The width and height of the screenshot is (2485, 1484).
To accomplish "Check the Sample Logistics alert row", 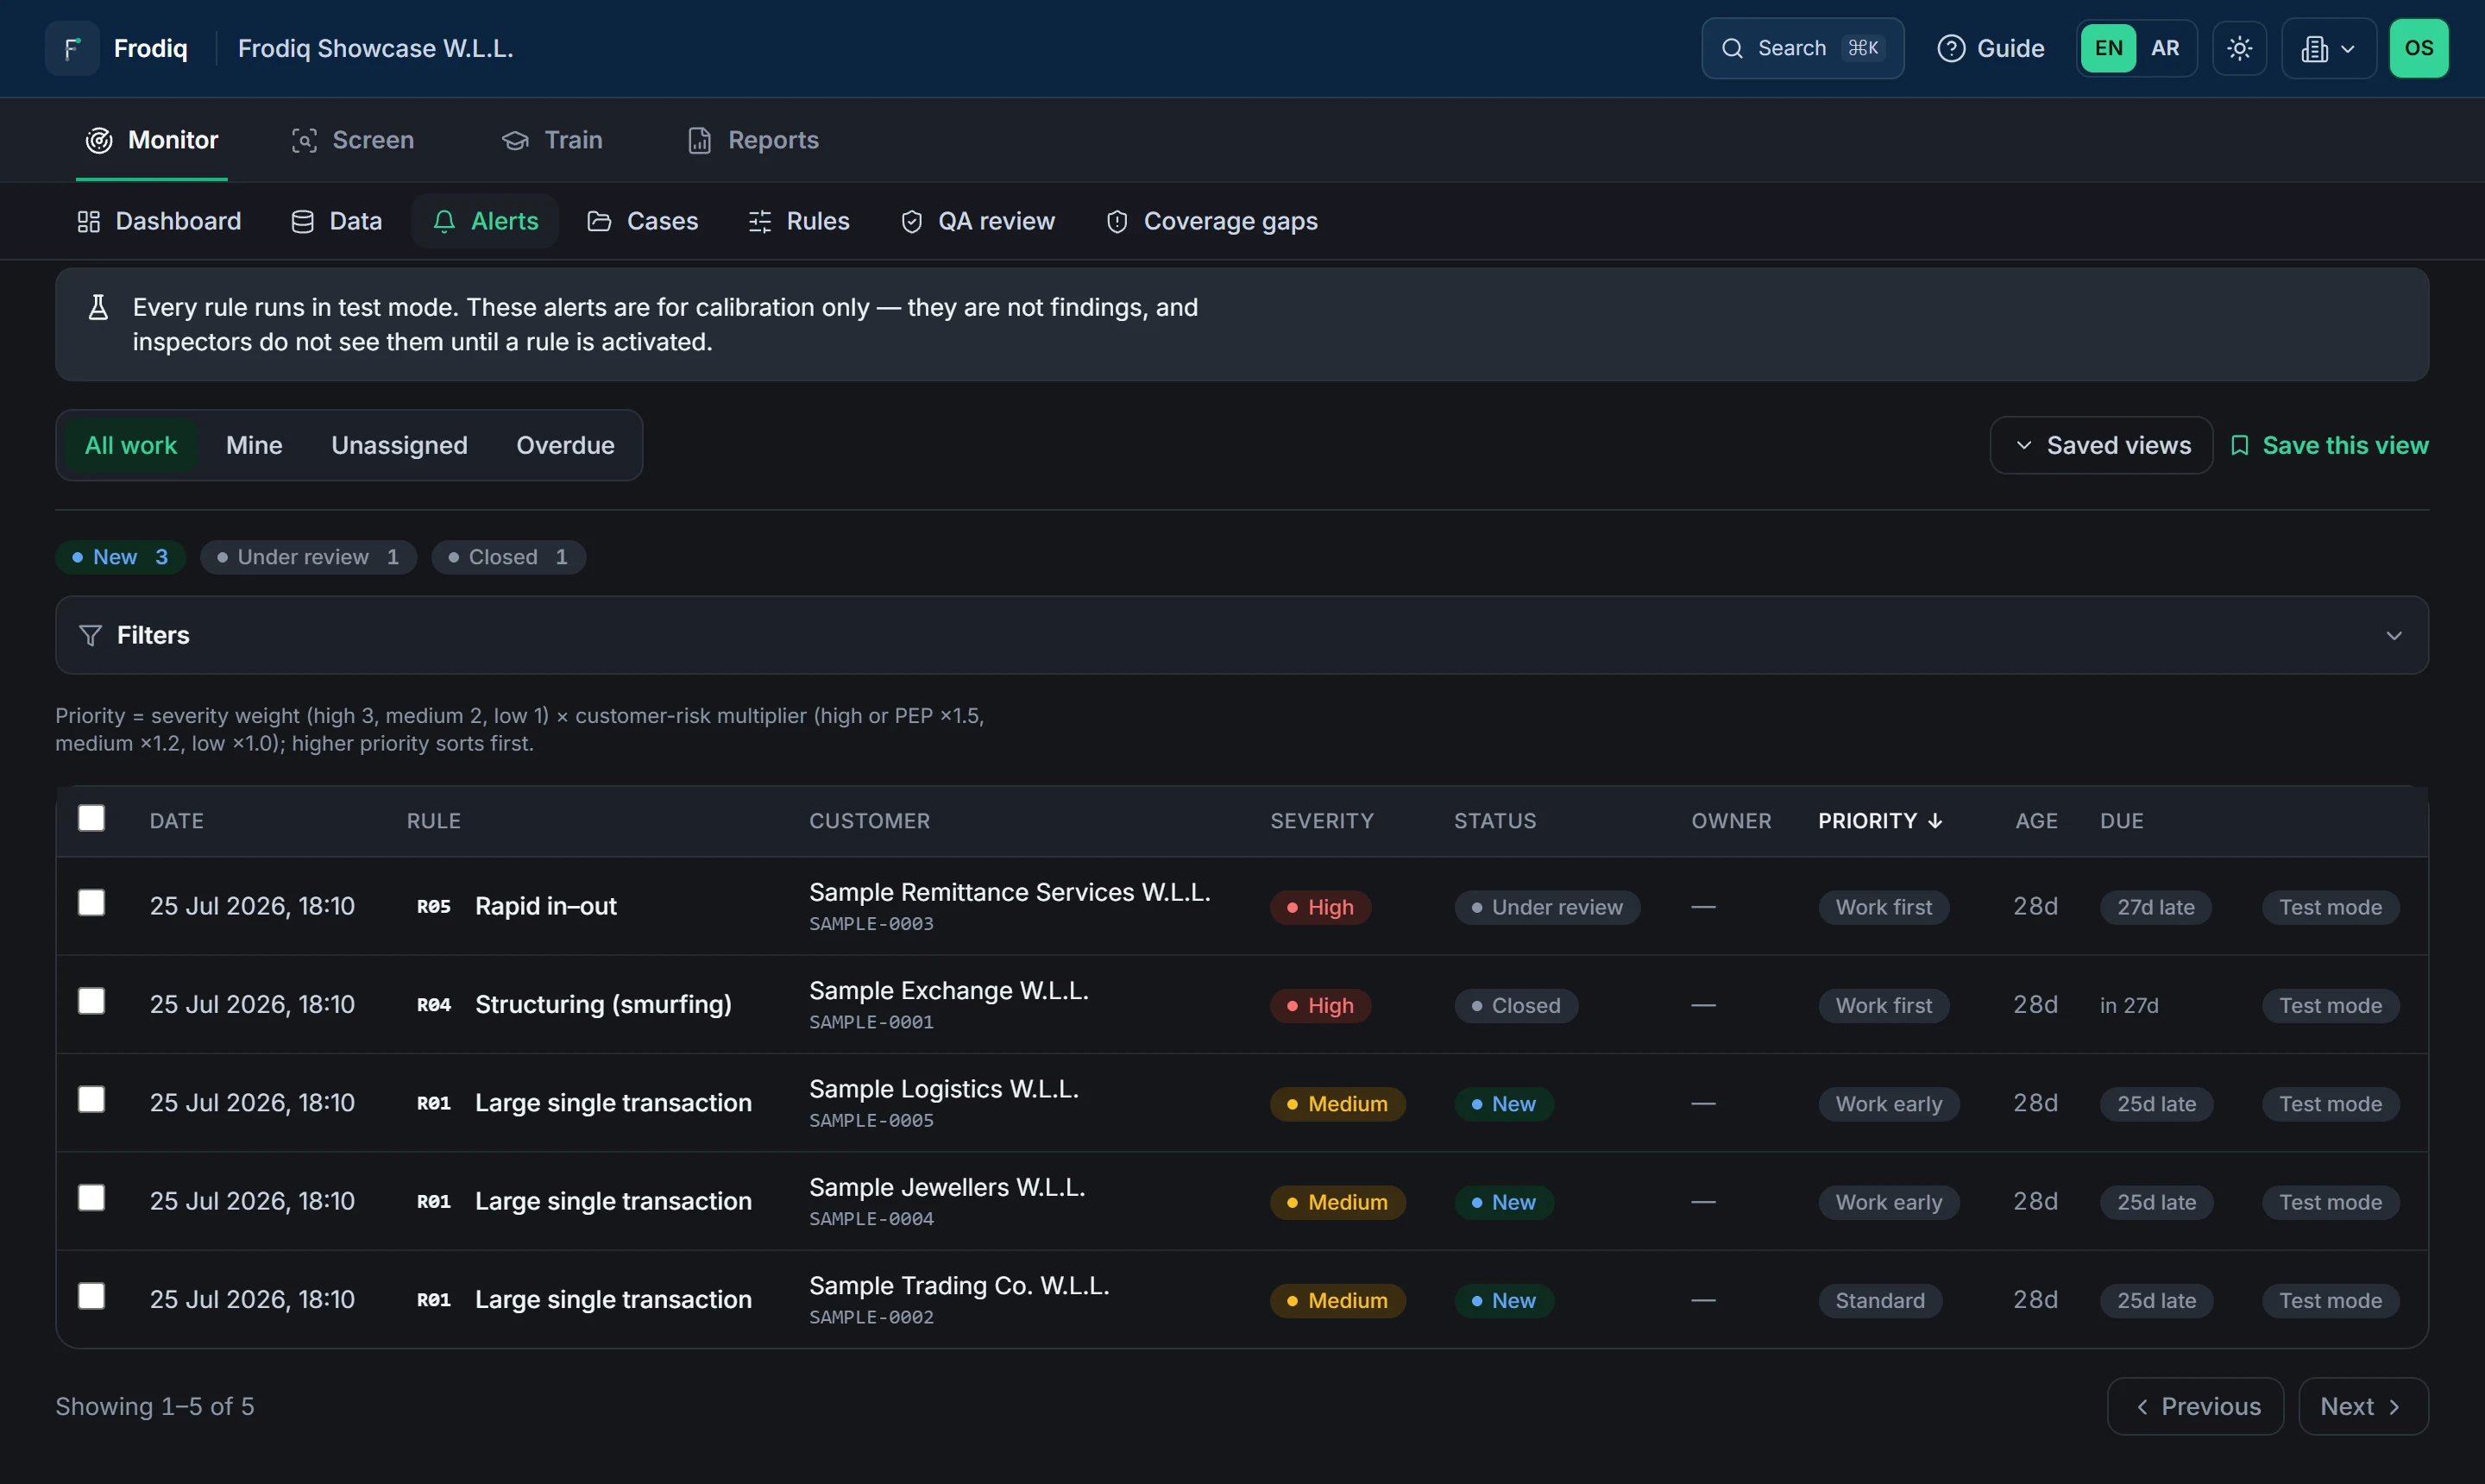I will [x=91, y=1099].
